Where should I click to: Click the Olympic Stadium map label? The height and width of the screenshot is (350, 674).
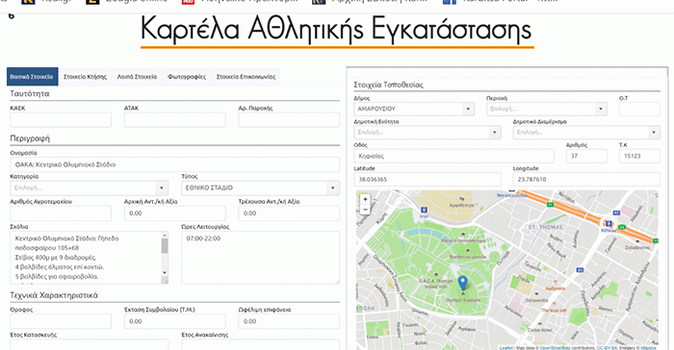463,300
